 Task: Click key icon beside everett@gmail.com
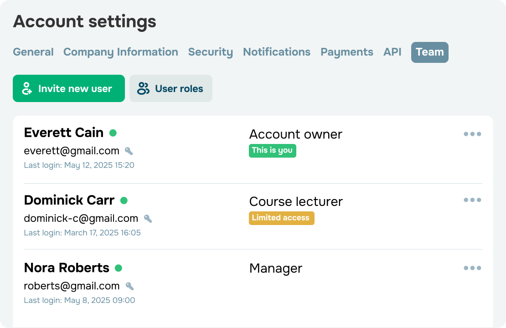129,151
